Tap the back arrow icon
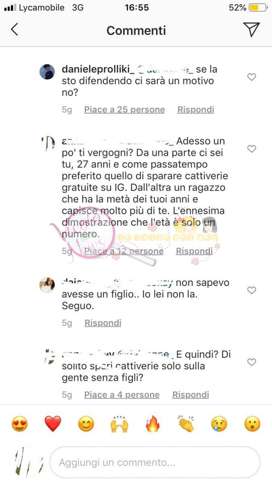272x484 pixels. (15, 29)
